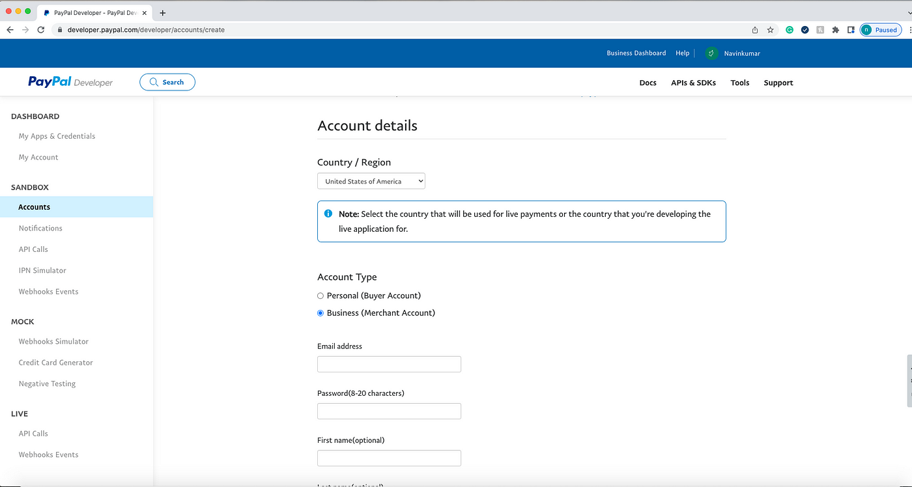
Task: Open the Extensions puzzle icon
Action: 836,30
